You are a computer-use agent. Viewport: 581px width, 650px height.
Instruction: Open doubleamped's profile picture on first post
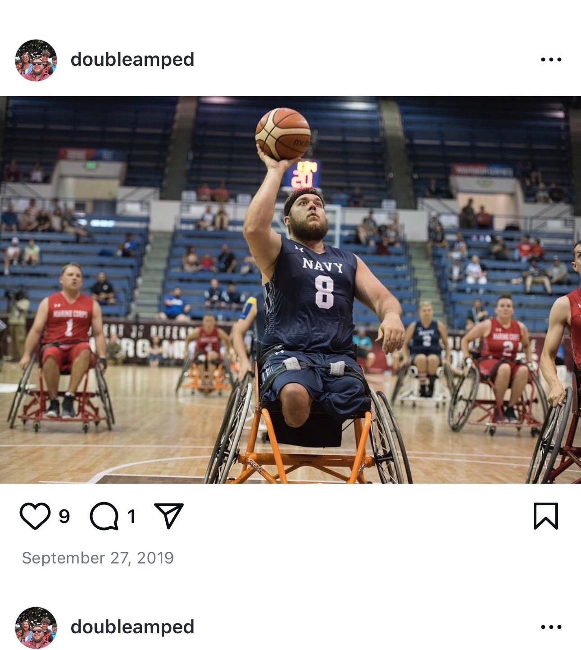click(x=36, y=60)
